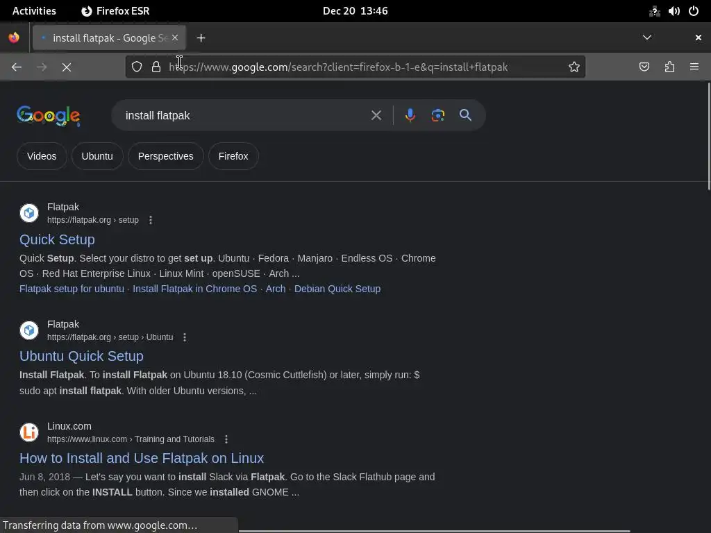This screenshot has width=711, height=533.
Task: Go to Google home via the logo
Action: click(49, 116)
